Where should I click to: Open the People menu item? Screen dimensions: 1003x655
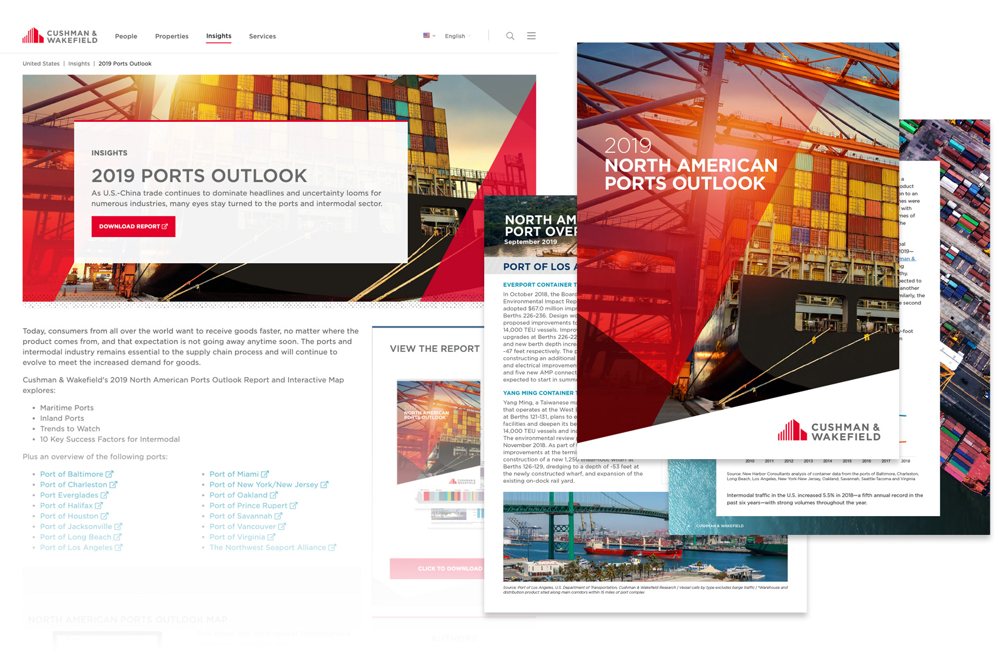click(126, 36)
